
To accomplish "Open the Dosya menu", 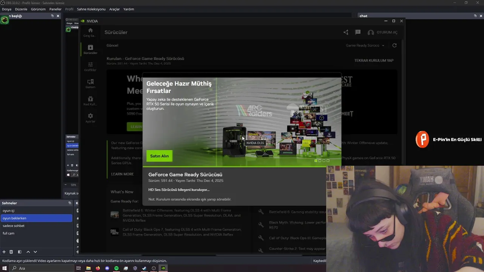I will coord(6,9).
